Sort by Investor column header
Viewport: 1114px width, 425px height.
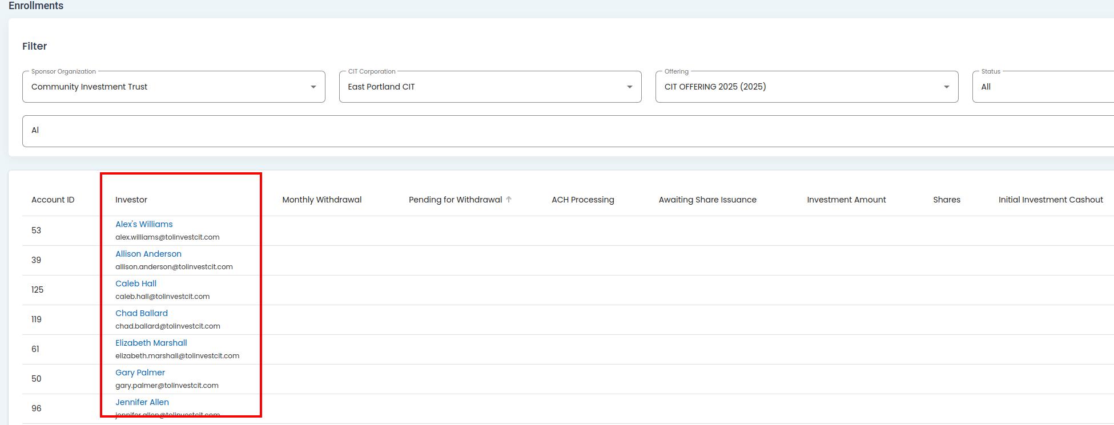point(131,200)
